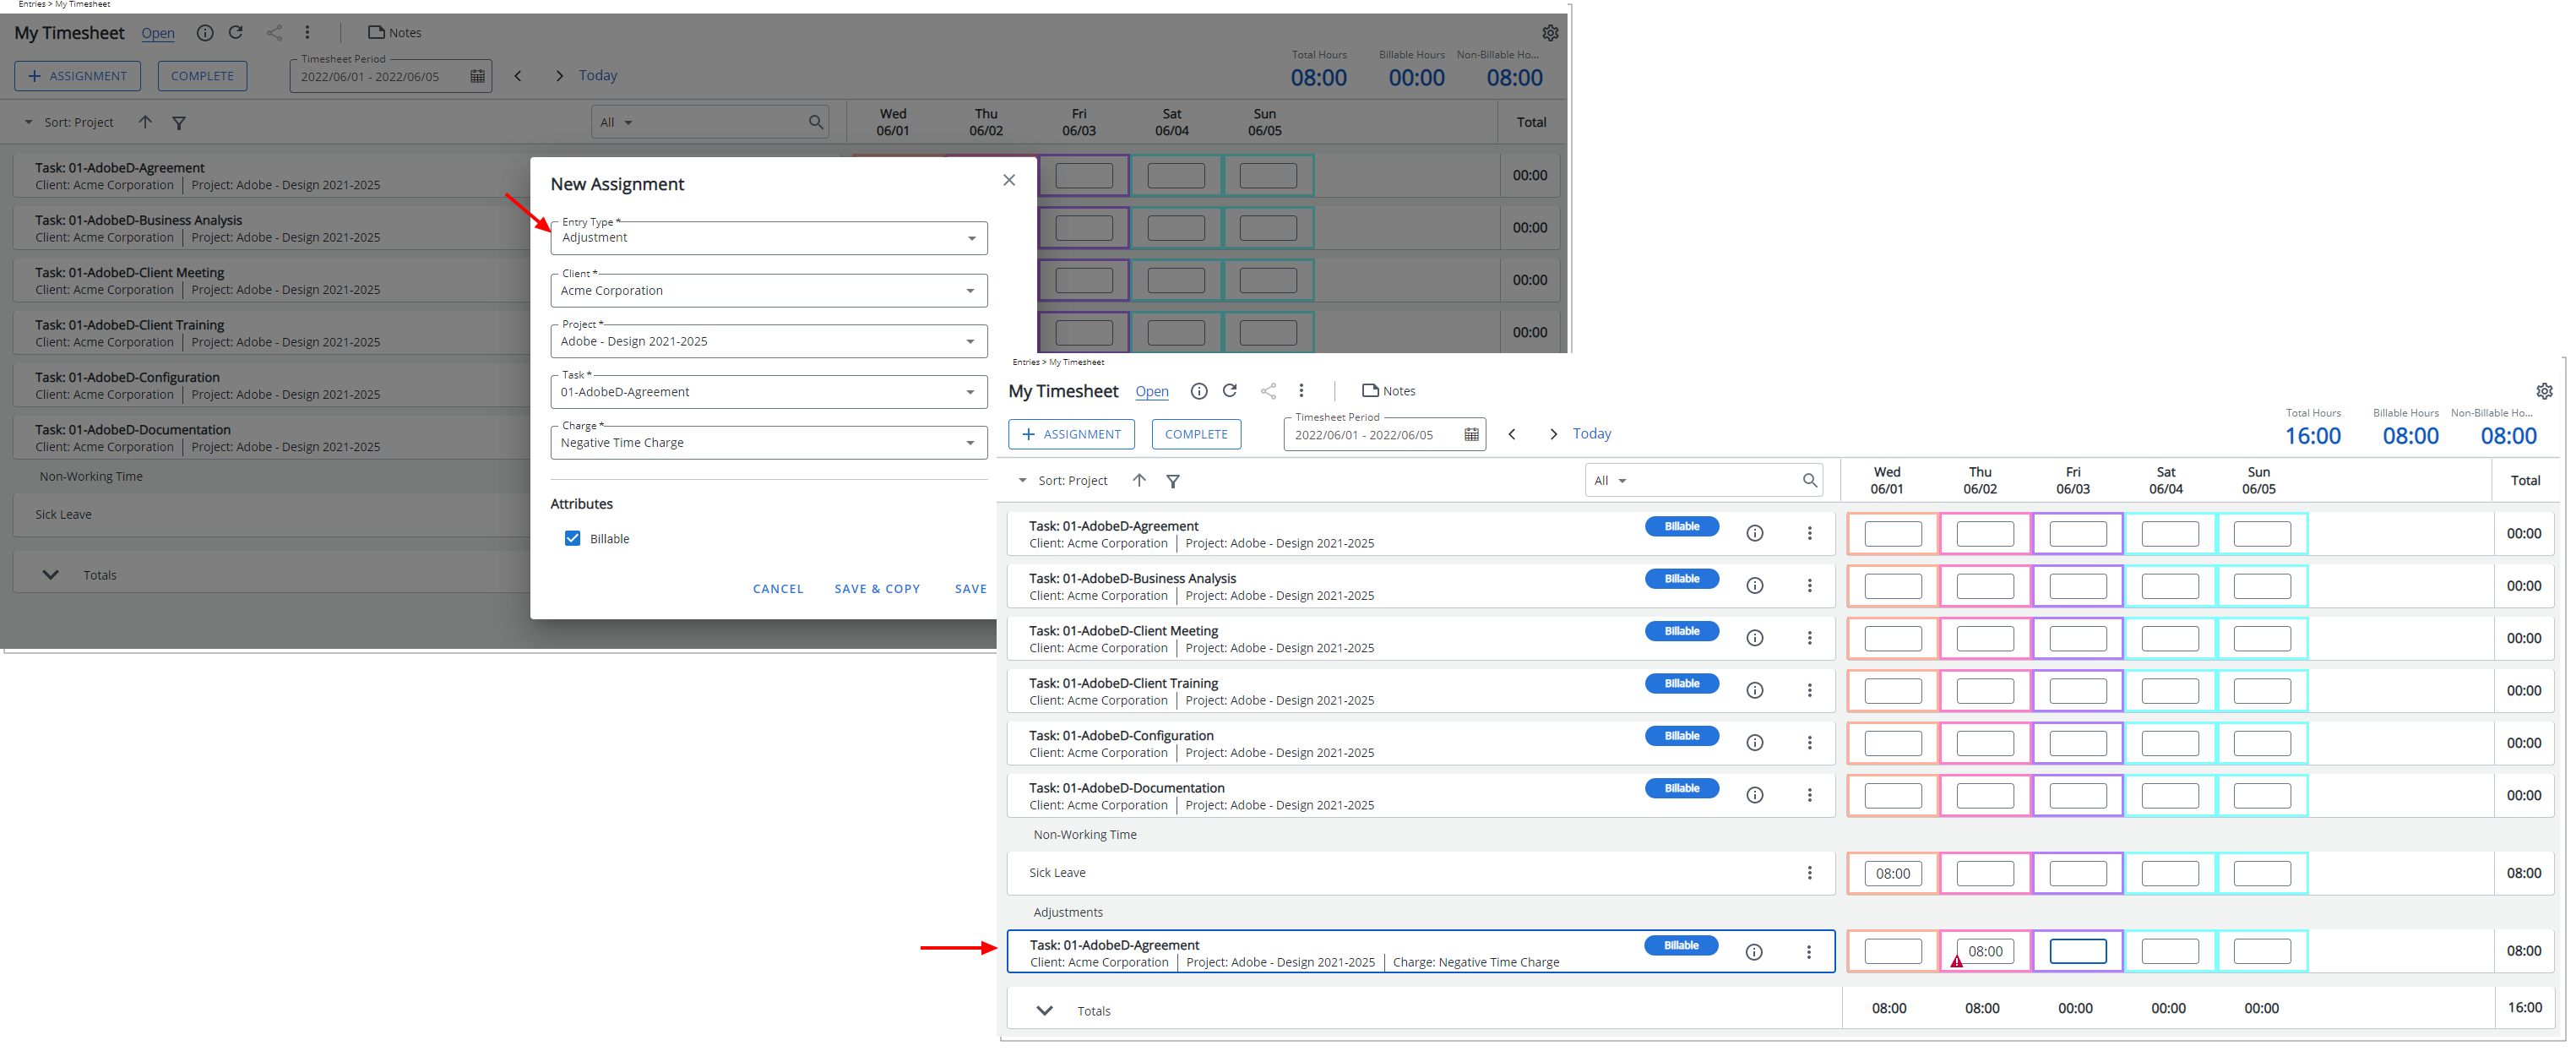
Task: Click refresh icon in right timesheet header
Action: click(1230, 391)
